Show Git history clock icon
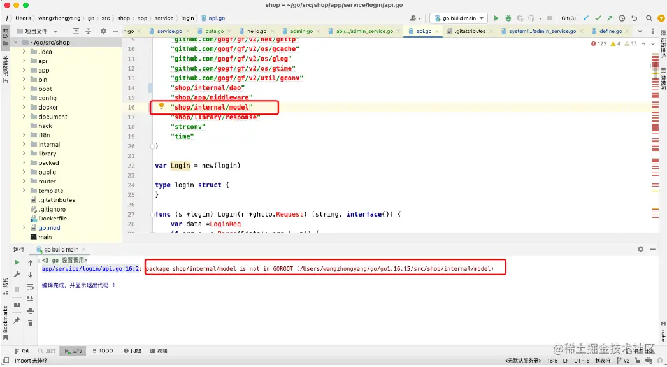The height and width of the screenshot is (367, 667). point(622,18)
